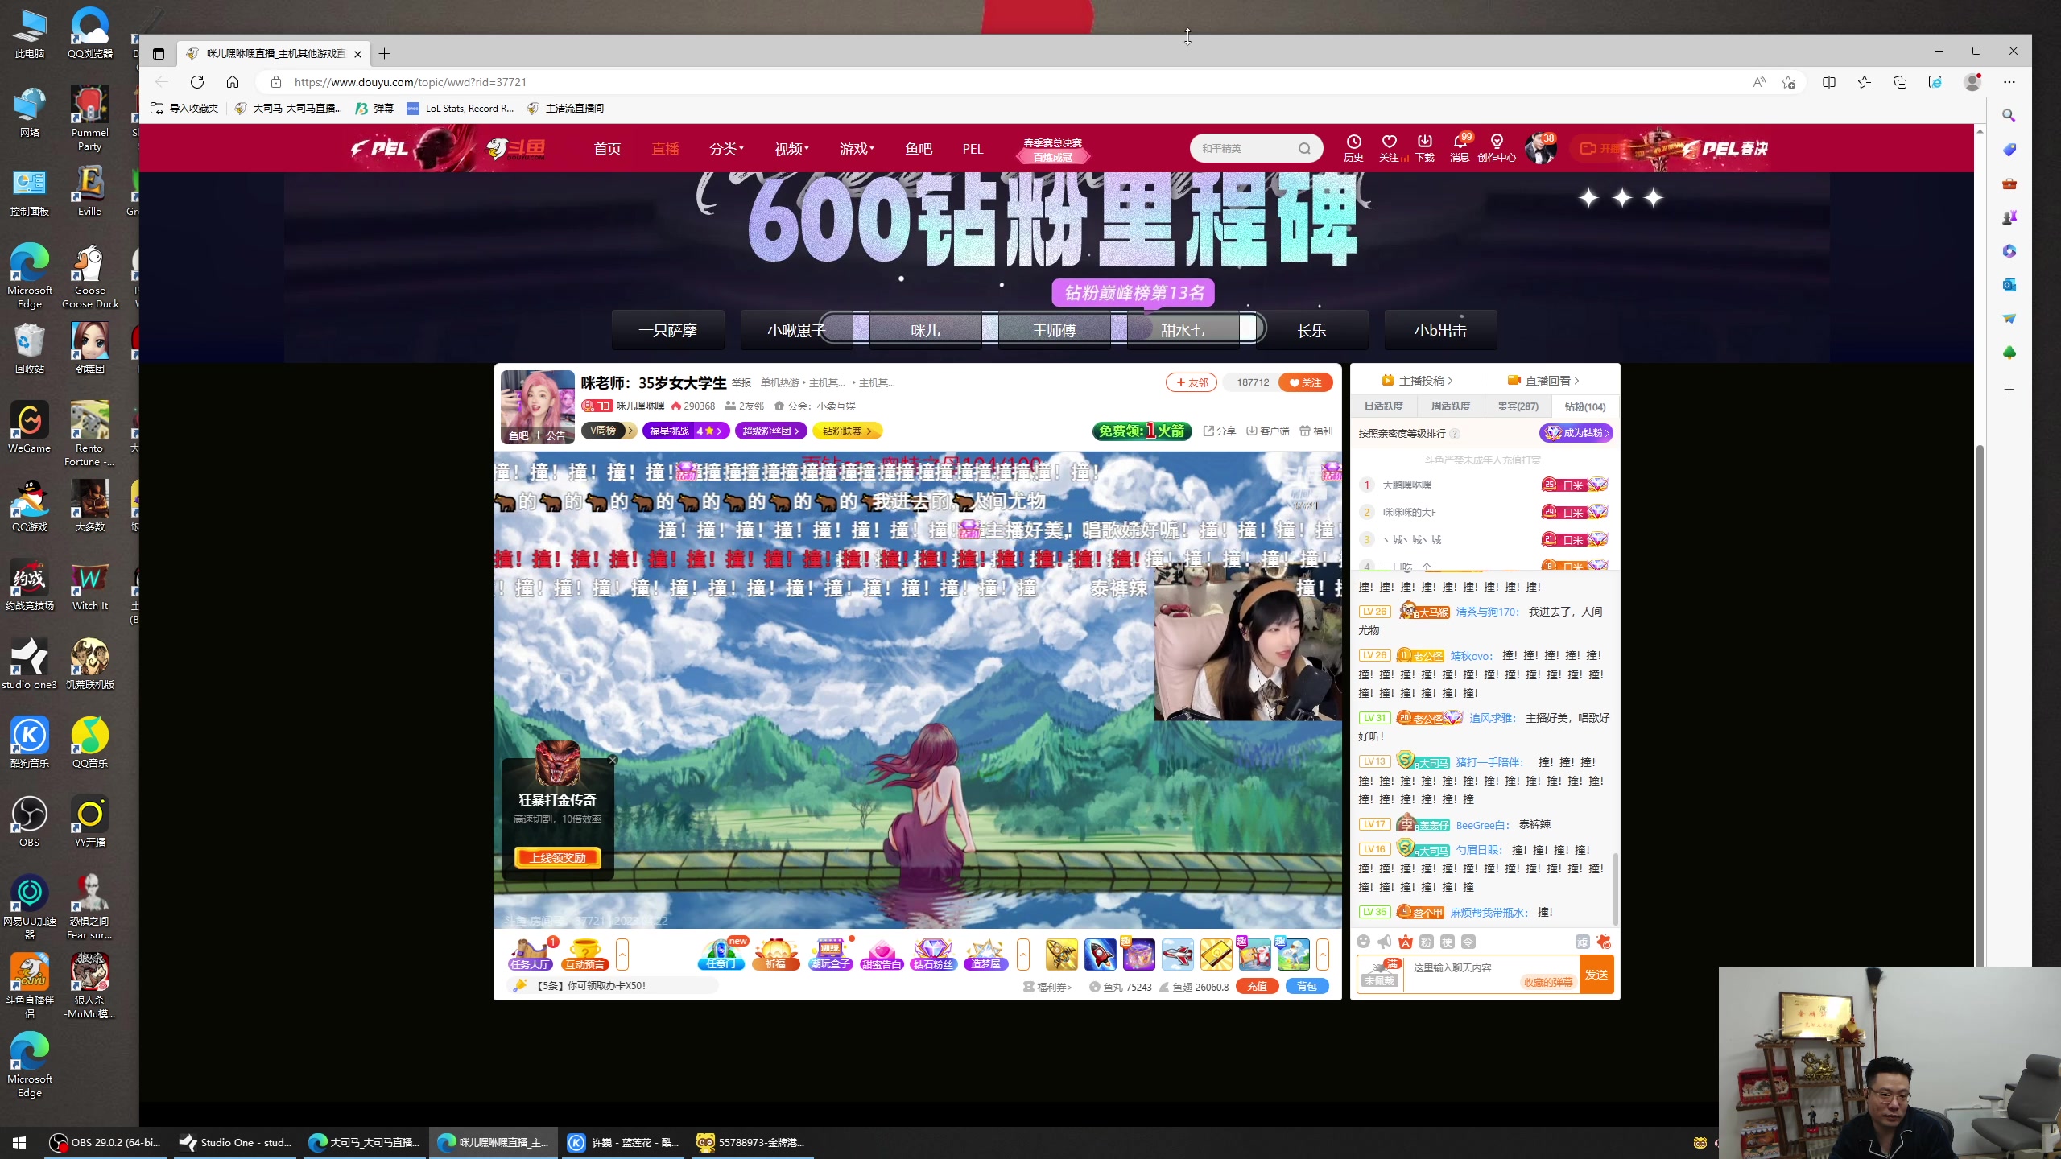
Task: Open 造梦屋 star icon
Action: pos(985,955)
